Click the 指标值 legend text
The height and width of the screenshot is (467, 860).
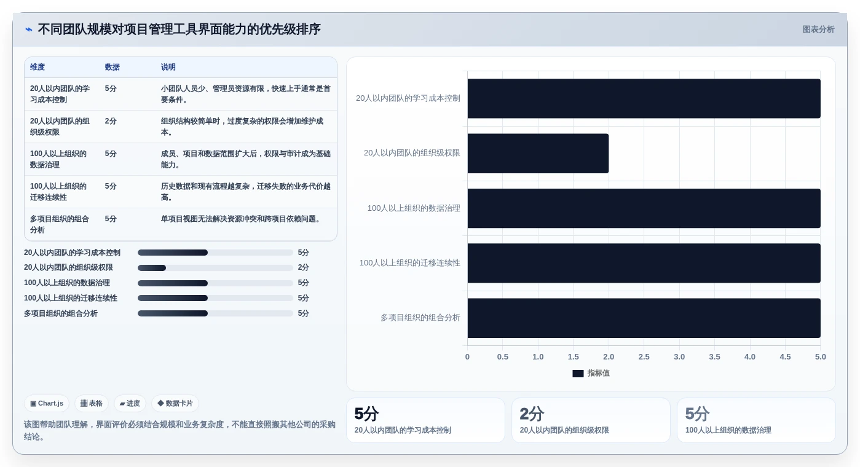[598, 373]
